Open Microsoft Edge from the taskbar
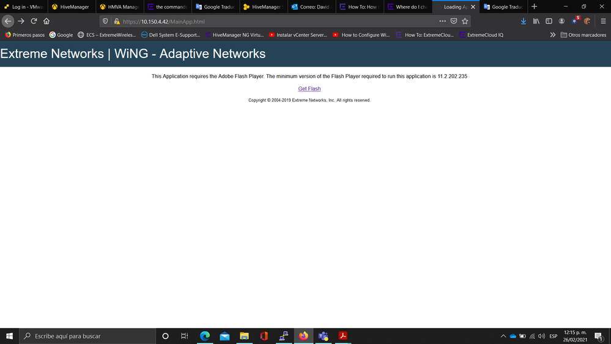Screen dimensions: 611x344 [205, 336]
